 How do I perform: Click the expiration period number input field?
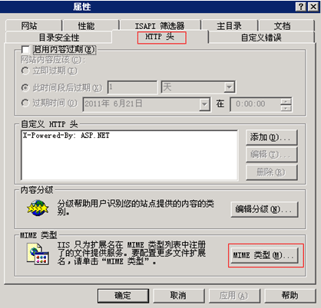point(132,87)
